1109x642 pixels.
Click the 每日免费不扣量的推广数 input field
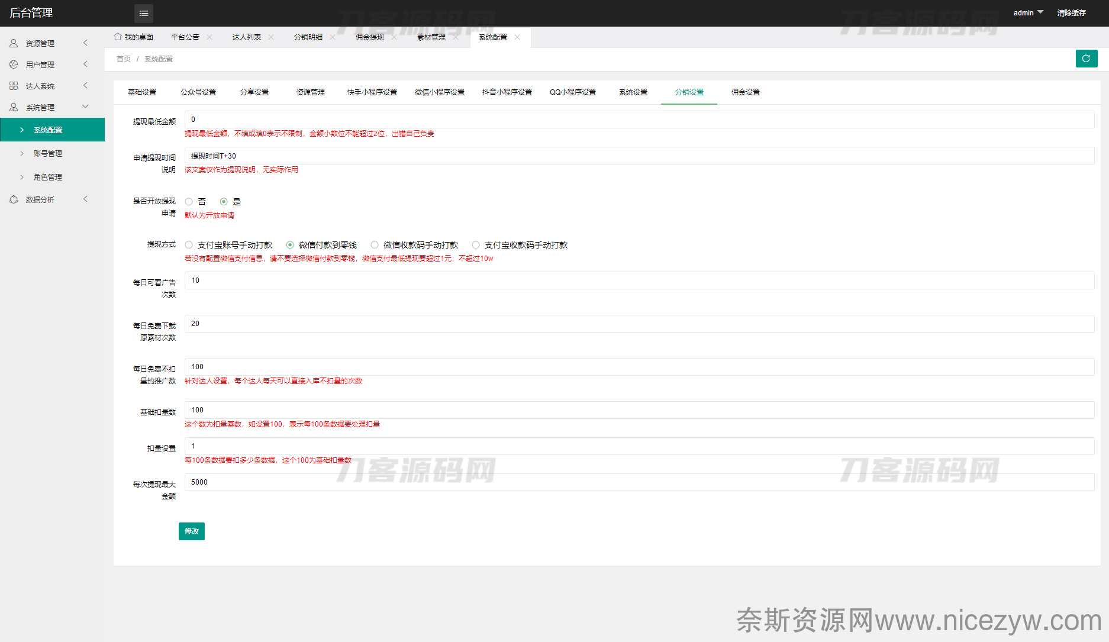click(639, 367)
